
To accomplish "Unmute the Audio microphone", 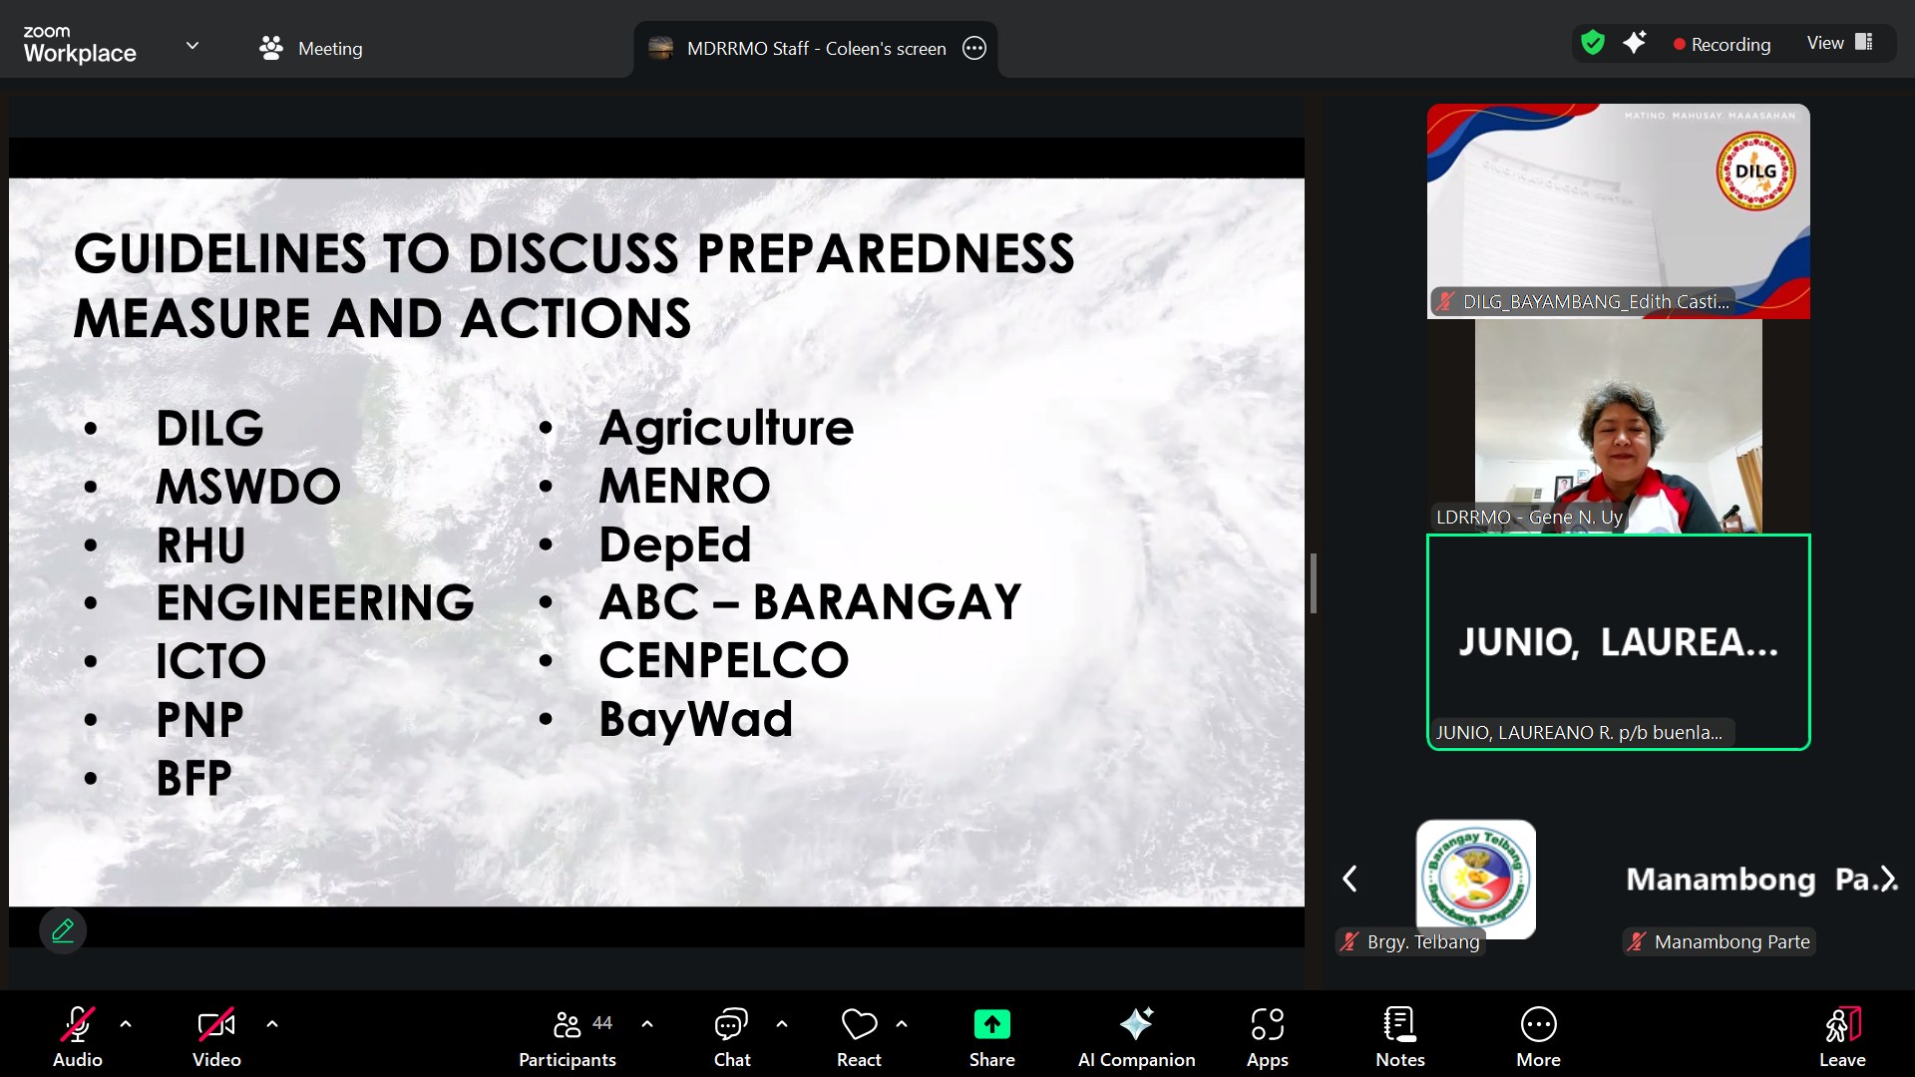I will (77, 1036).
